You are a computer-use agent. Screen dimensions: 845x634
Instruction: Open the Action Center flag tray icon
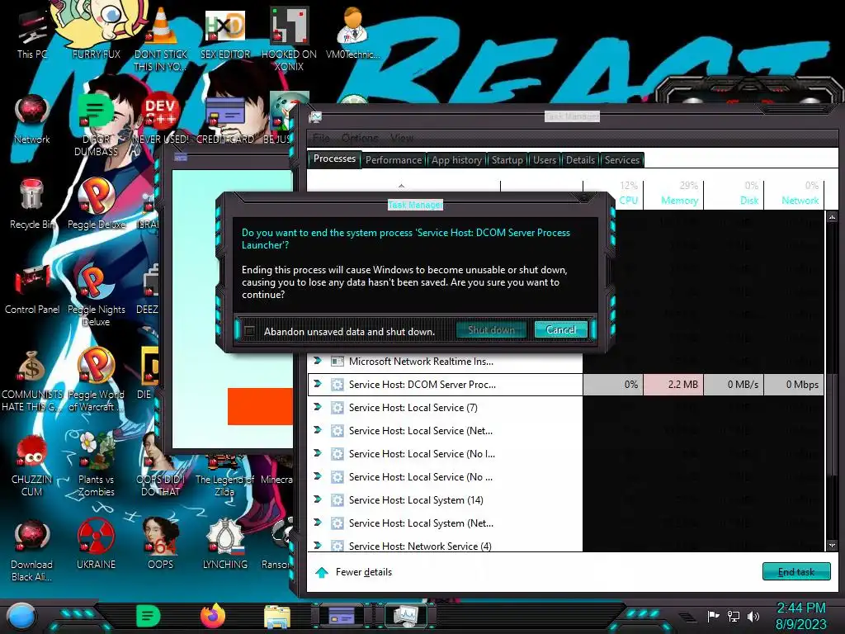pyautogui.click(x=713, y=616)
